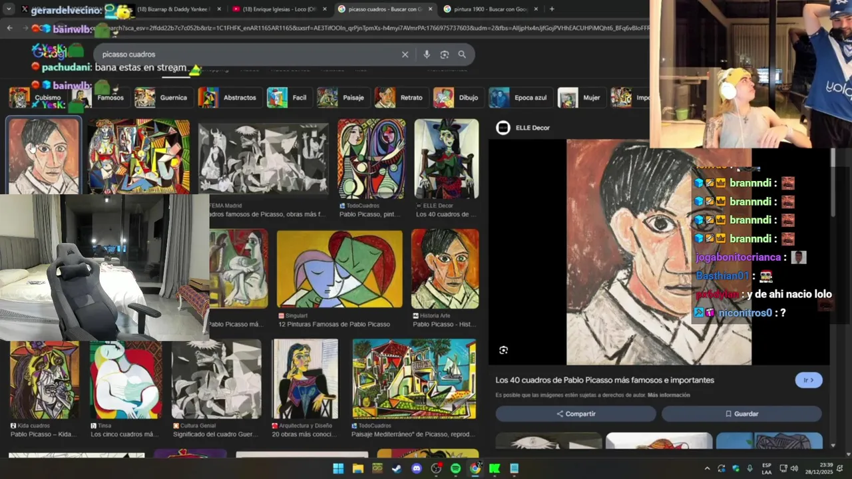Click the Compartir share button
The image size is (852, 479).
(x=576, y=414)
